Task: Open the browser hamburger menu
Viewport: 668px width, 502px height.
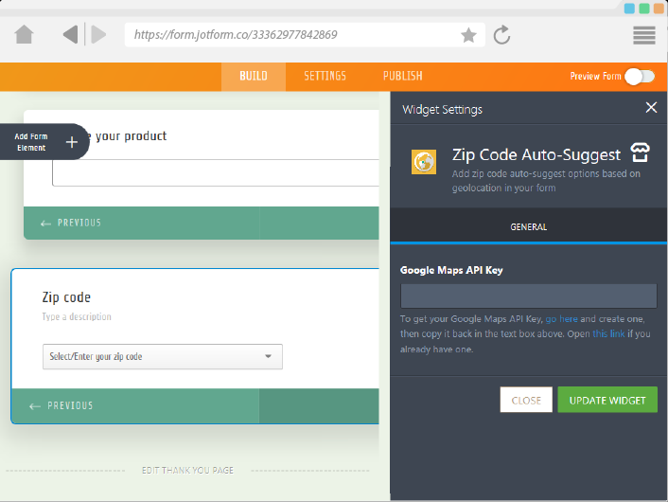Action: point(644,35)
